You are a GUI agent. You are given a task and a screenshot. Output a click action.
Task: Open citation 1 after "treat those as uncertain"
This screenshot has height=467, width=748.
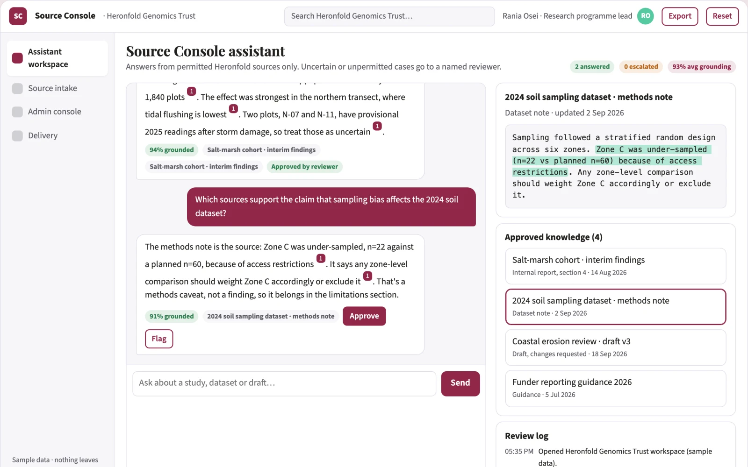pos(377,126)
